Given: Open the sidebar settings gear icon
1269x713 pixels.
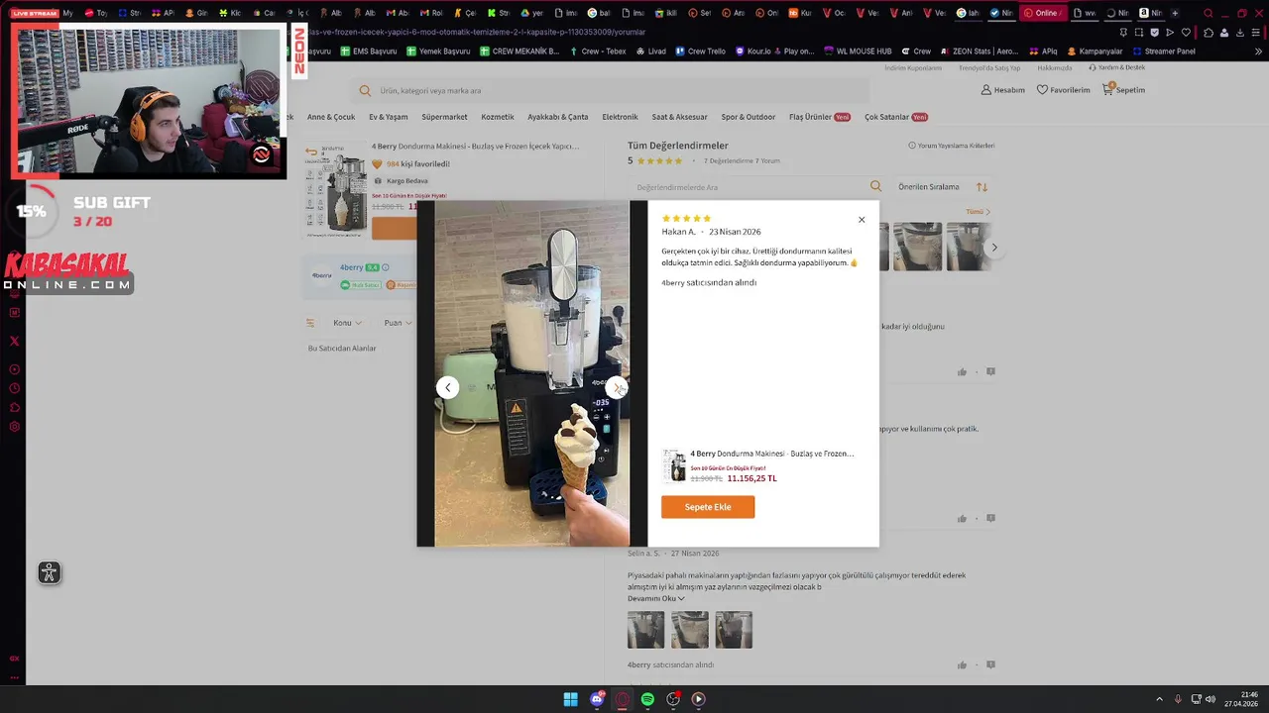Looking at the screenshot, I should click(14, 427).
